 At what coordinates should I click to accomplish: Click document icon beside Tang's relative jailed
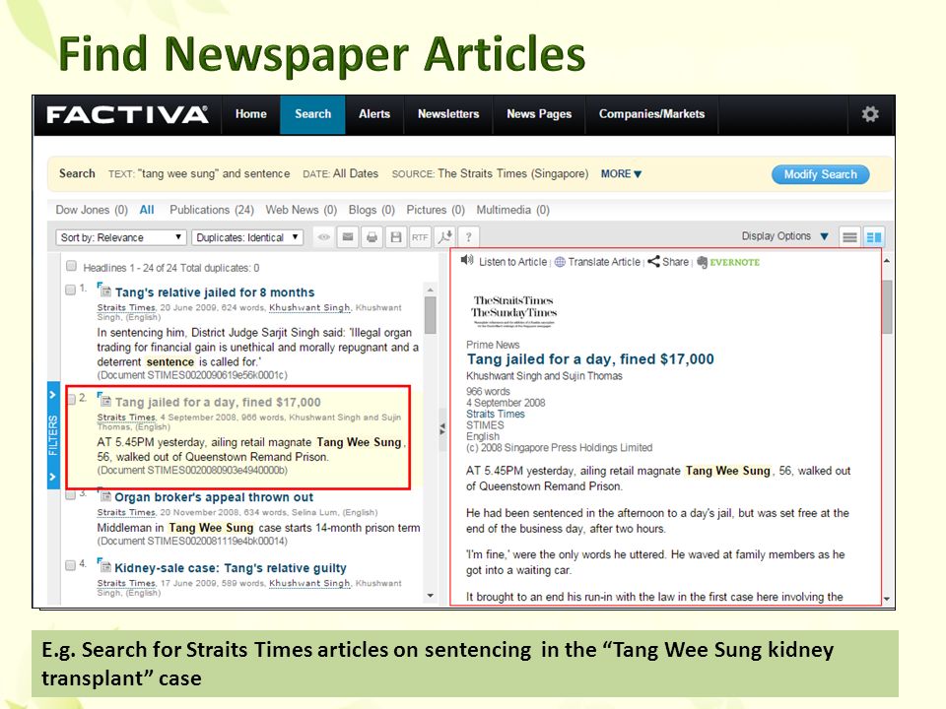[x=105, y=291]
